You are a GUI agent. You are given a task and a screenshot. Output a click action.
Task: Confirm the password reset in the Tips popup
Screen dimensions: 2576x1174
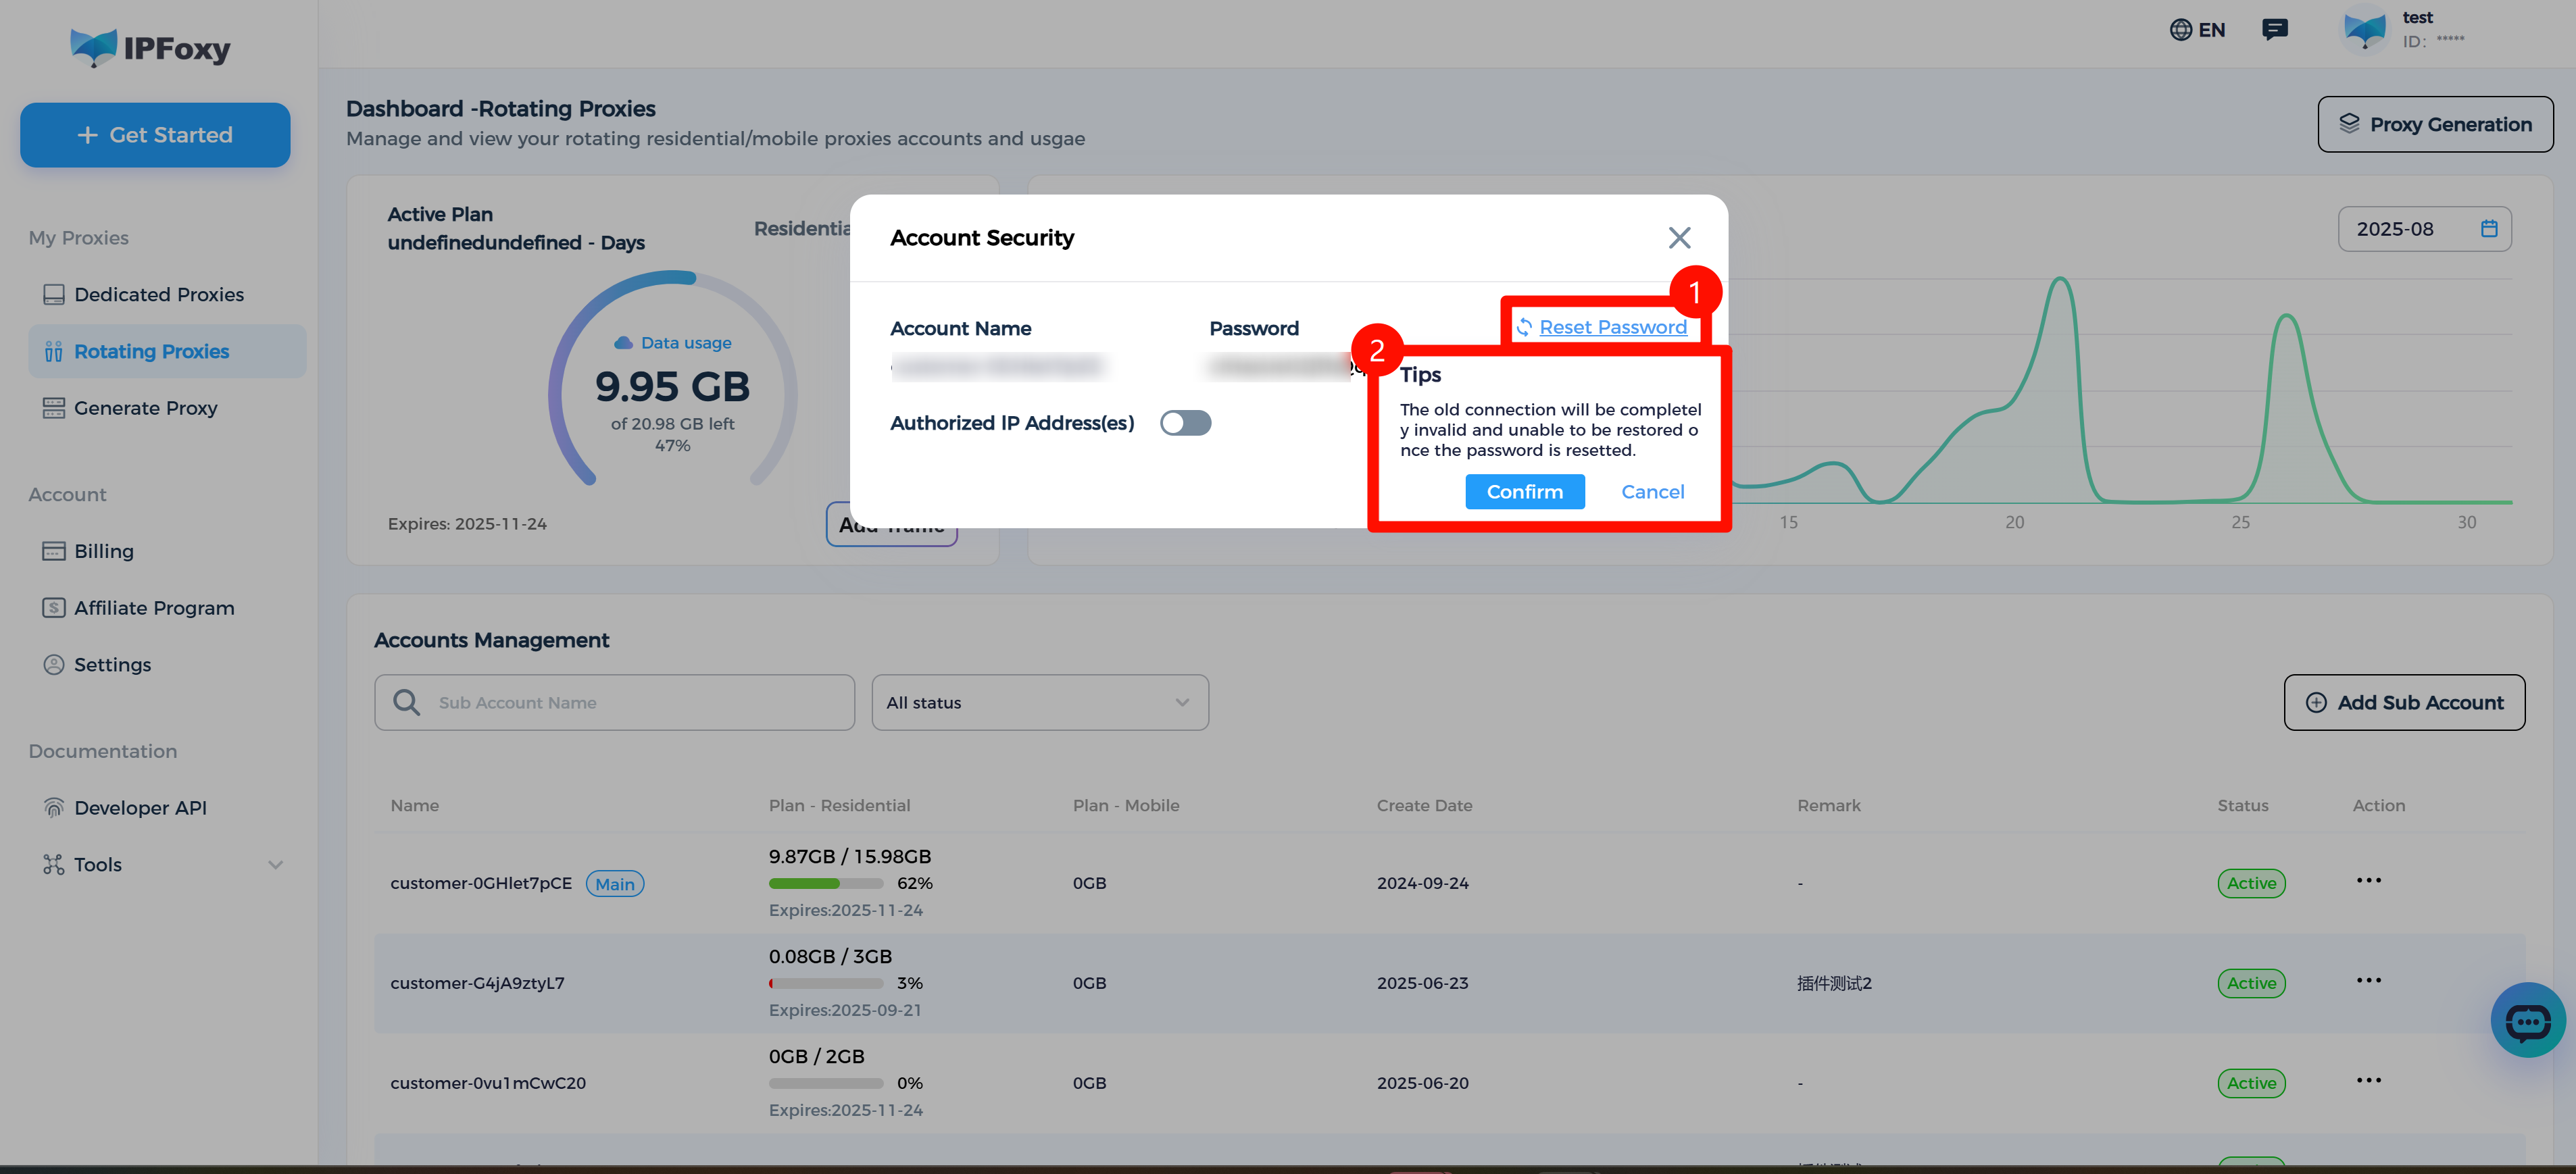point(1524,491)
